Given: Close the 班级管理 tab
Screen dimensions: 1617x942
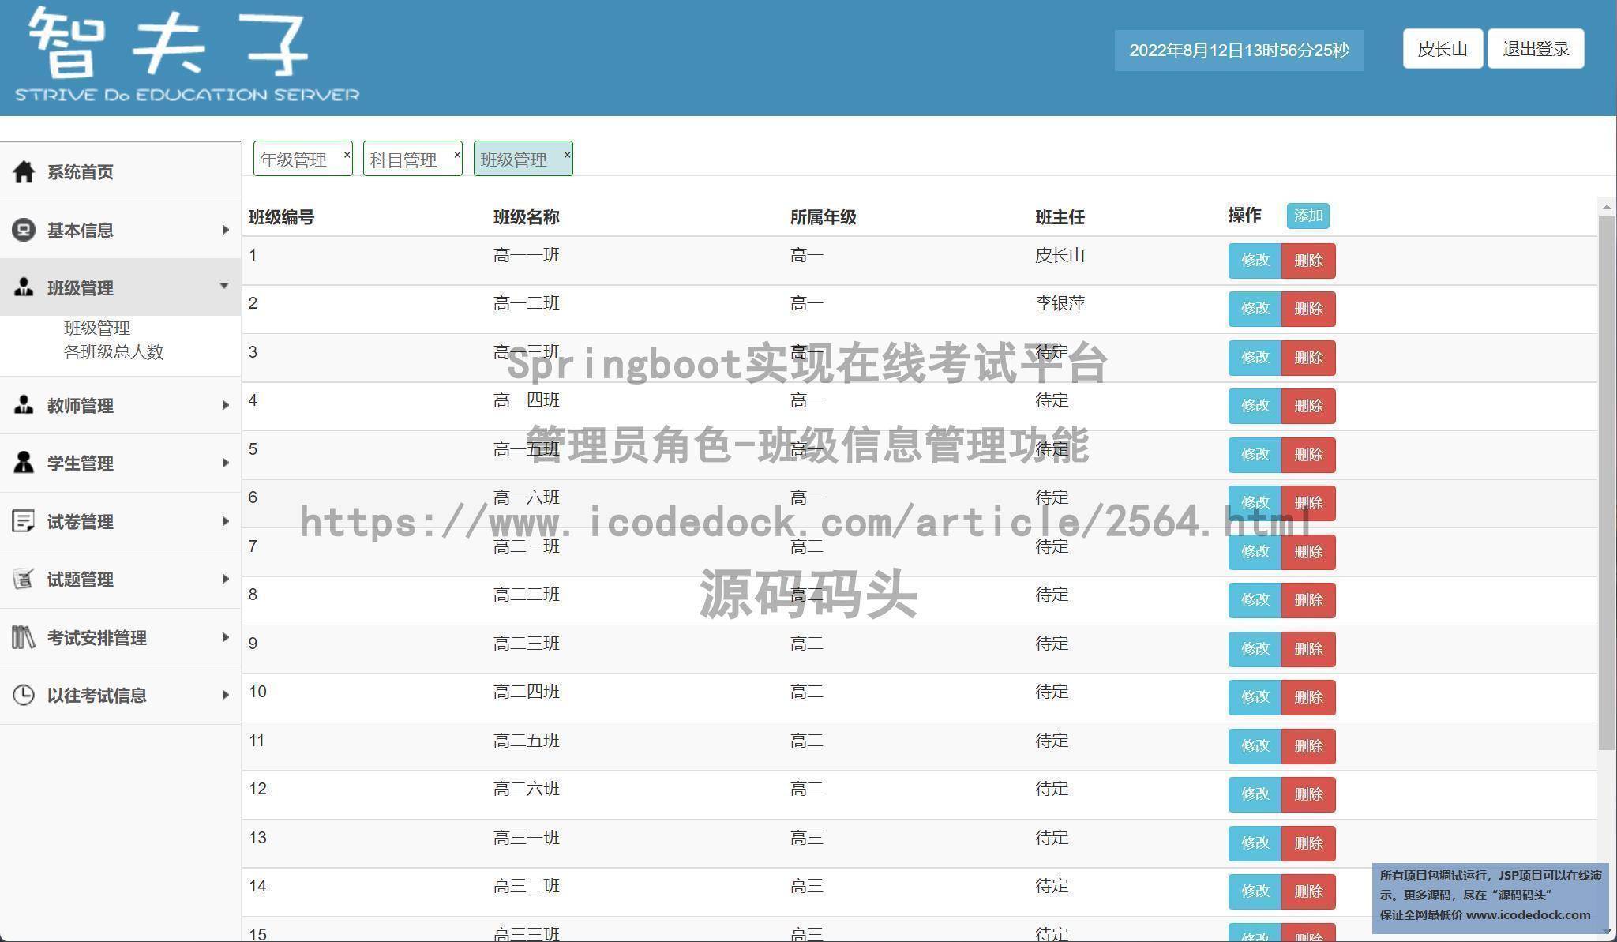Looking at the screenshot, I should point(565,155).
